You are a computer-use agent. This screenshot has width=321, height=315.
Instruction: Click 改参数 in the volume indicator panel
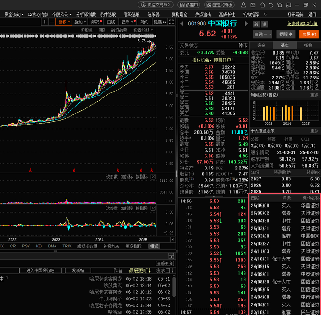pyautogui.click(x=112, y=177)
